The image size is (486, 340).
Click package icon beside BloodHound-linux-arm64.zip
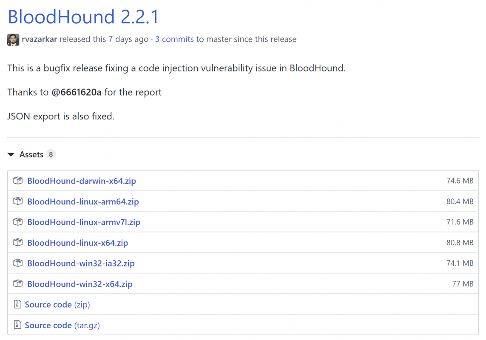pyautogui.click(x=18, y=201)
